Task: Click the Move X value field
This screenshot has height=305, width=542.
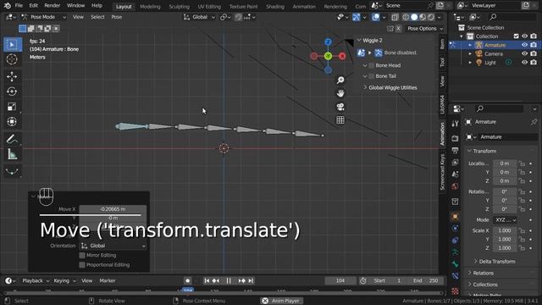Action: click(113, 209)
